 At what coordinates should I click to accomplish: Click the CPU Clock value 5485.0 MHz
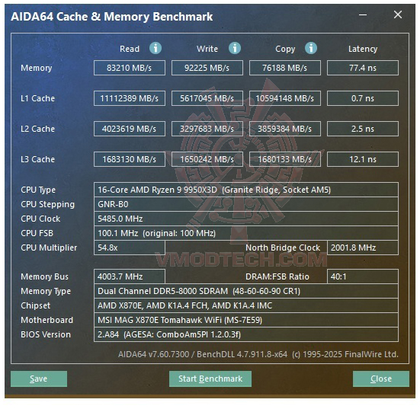246,219
